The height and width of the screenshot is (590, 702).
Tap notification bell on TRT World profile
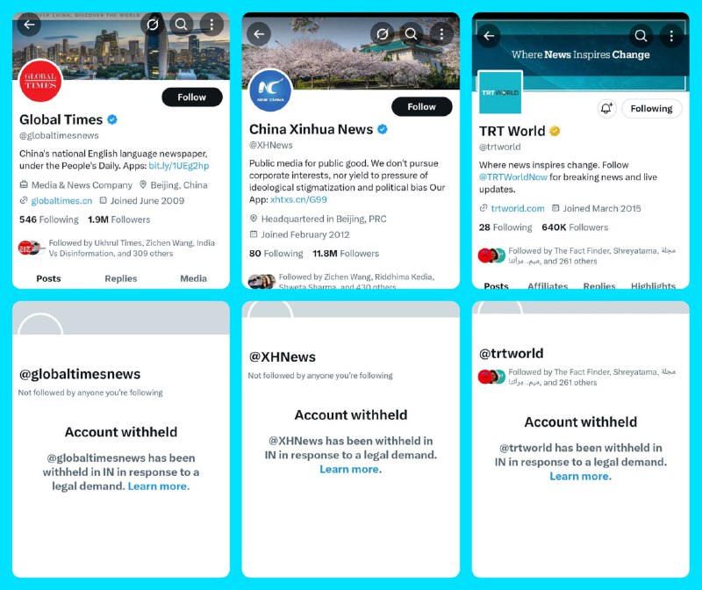606,108
